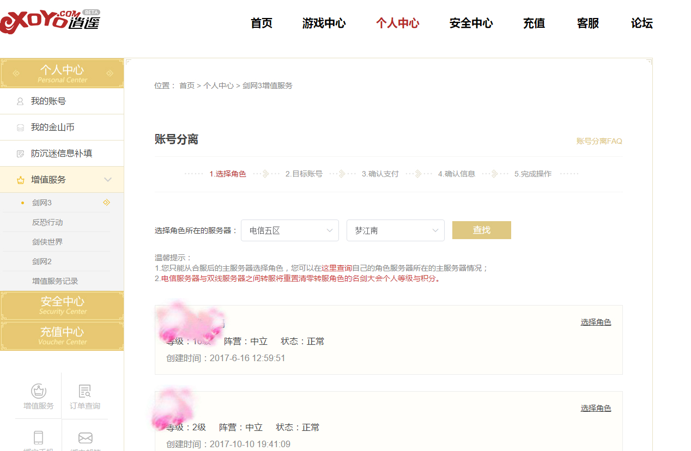Screen dimensions: 691x451
Task: Click the 查找 search button
Action: (482, 230)
